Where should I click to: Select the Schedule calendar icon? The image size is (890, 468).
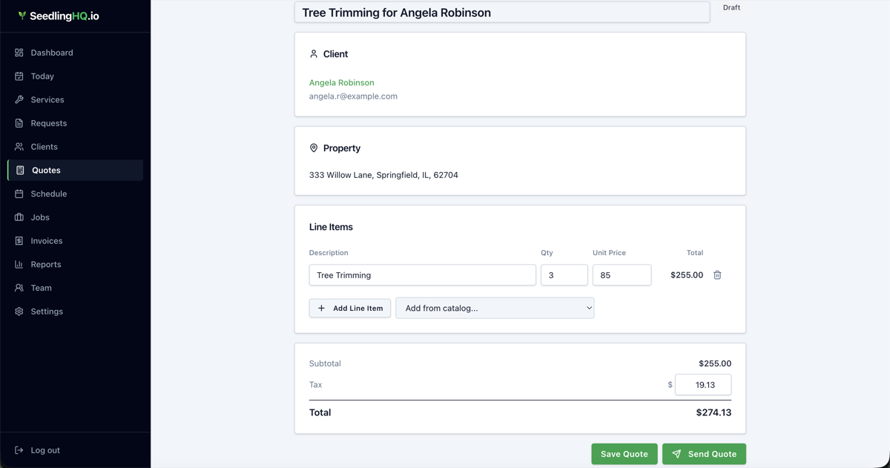[x=19, y=194]
